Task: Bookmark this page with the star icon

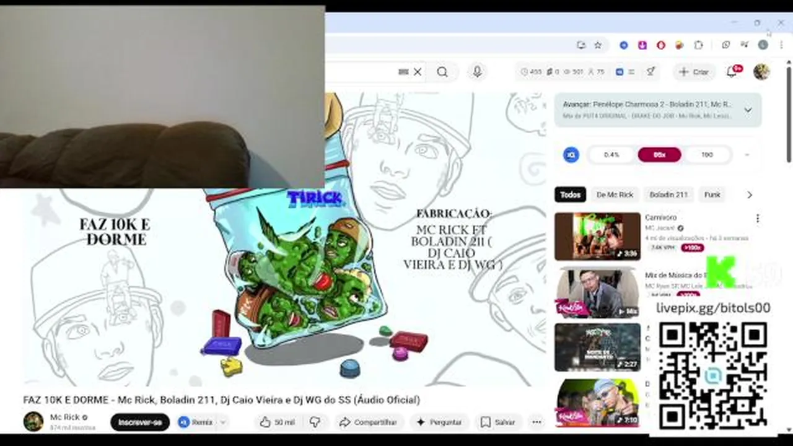Action: coord(598,45)
